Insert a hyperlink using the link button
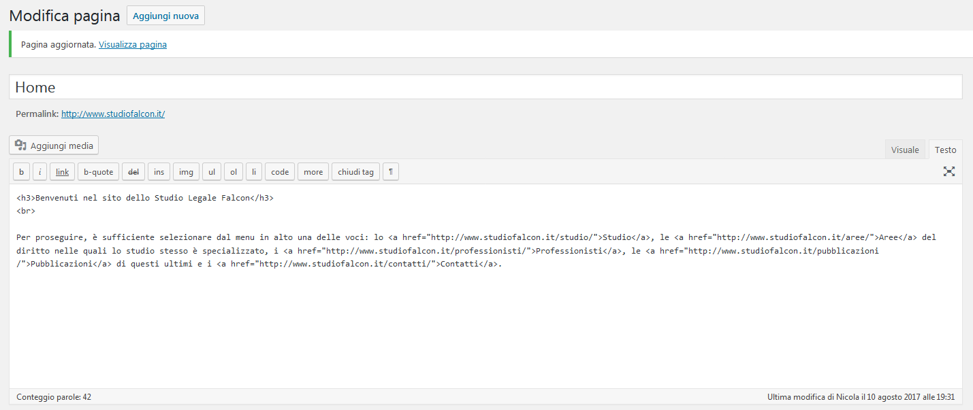 [x=62, y=172]
